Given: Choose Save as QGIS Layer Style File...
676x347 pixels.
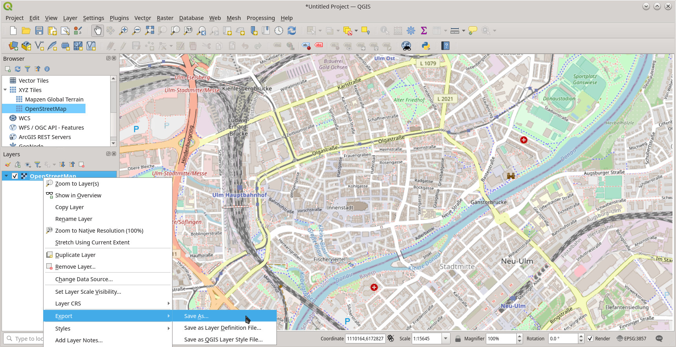Looking at the screenshot, I should (224, 339).
